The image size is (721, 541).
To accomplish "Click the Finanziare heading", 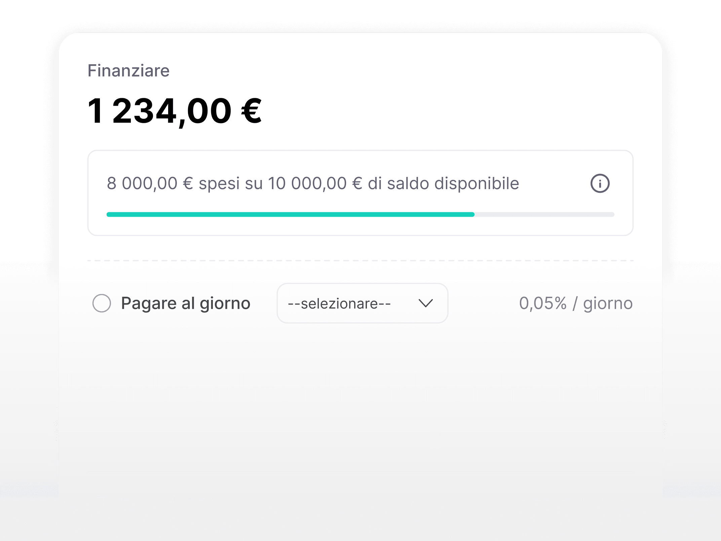I will [128, 71].
